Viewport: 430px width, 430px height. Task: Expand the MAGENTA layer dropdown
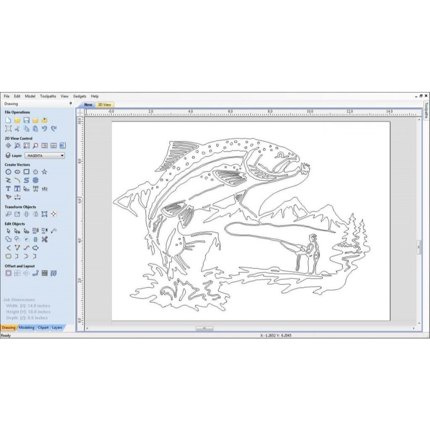62,155
